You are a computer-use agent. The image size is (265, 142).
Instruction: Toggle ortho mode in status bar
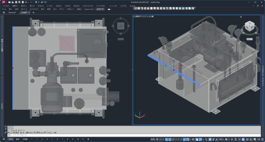[170, 139]
